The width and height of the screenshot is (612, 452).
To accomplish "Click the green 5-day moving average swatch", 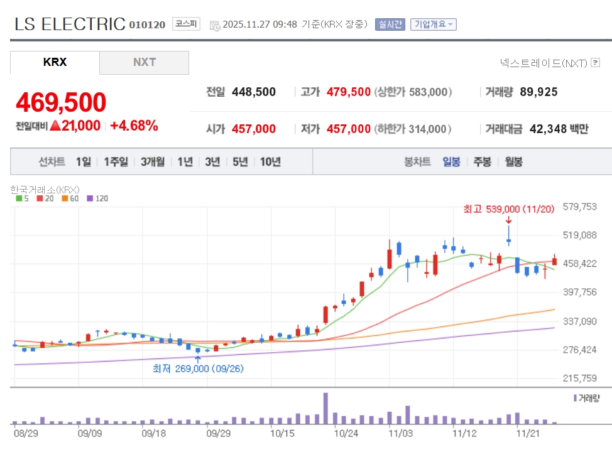I will click(19, 198).
